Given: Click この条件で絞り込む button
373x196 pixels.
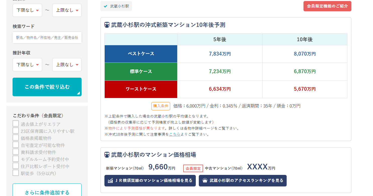Looking at the screenshot, I should [x=47, y=87].
